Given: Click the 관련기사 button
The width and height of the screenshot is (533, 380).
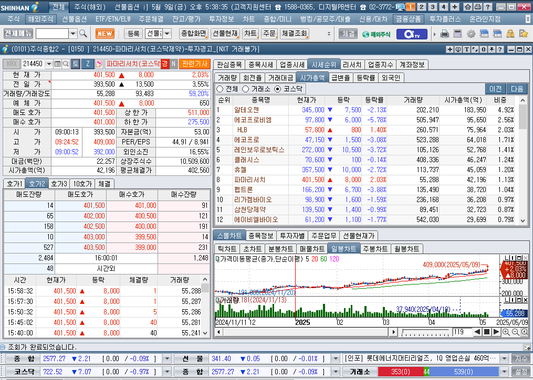Looking at the screenshot, I should click(195, 64).
